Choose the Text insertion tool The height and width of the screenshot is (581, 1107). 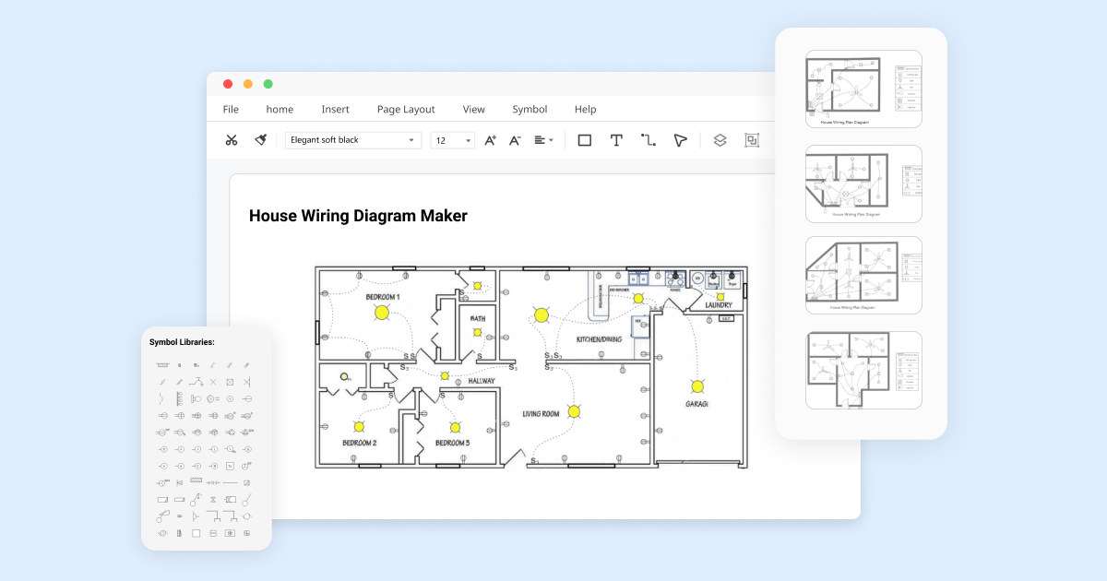(616, 139)
